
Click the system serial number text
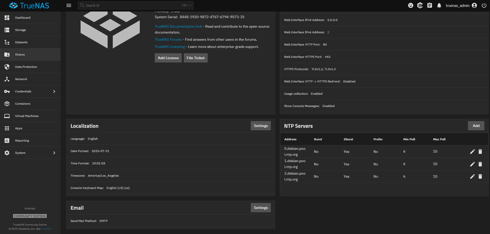(212, 17)
